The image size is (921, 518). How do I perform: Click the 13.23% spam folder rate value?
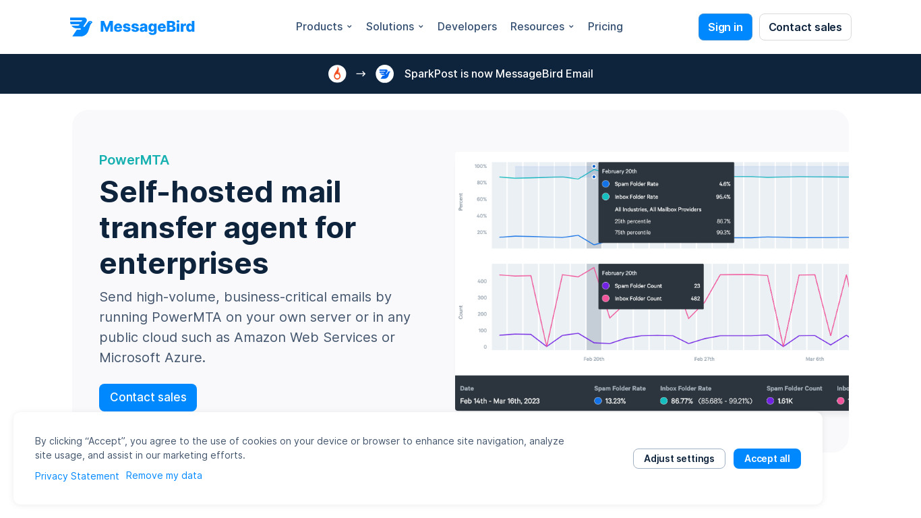coord(616,401)
